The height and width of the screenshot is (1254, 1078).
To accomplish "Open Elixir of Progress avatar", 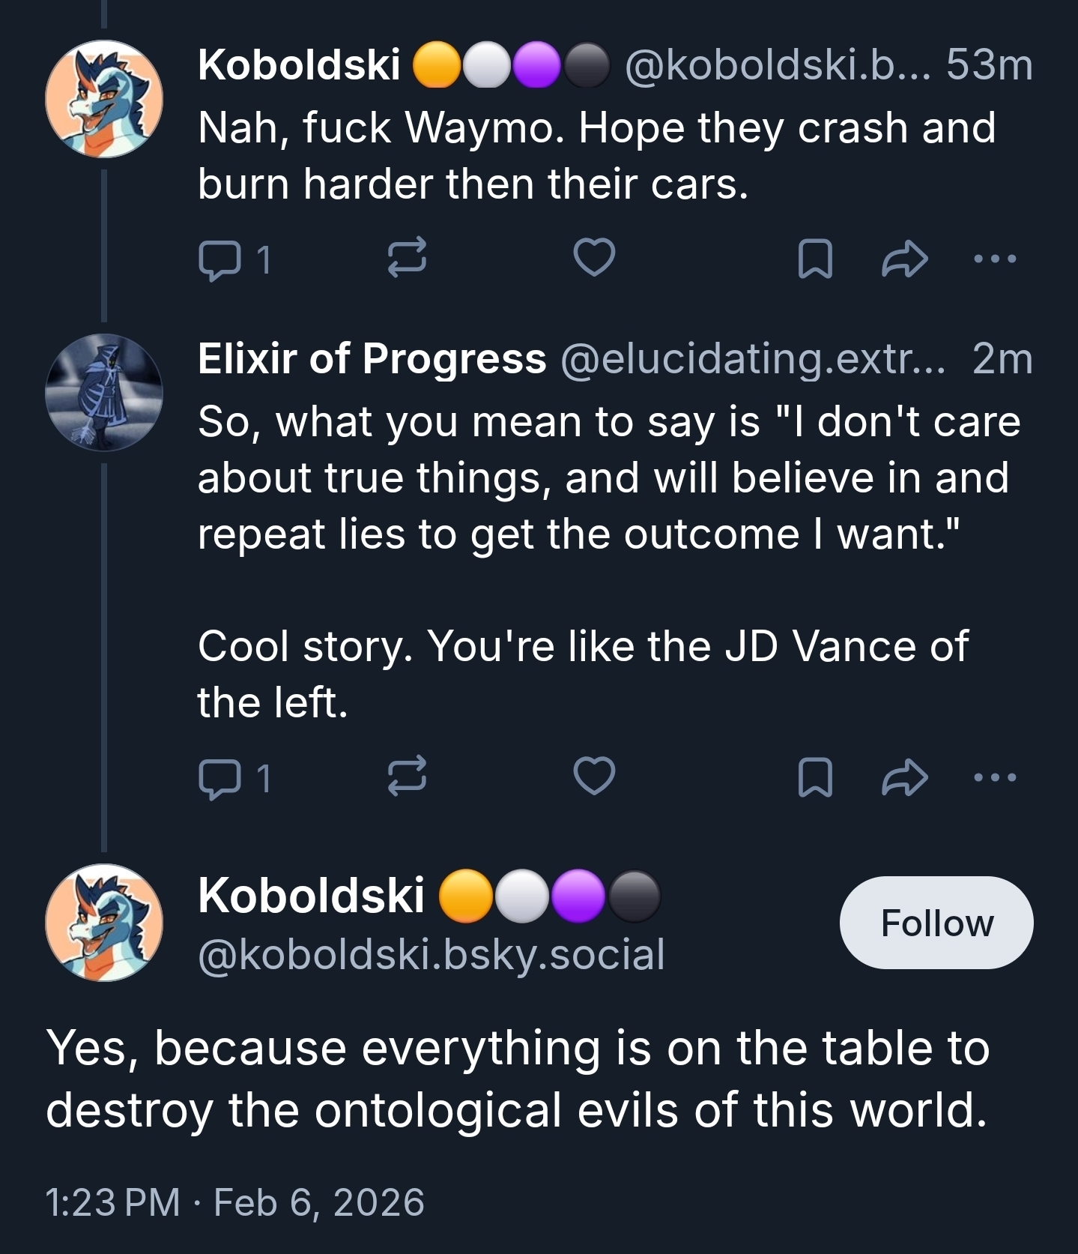I will 104,392.
